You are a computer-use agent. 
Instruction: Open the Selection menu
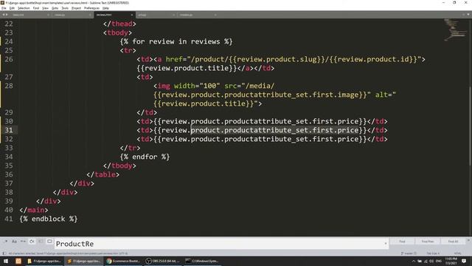[24, 8]
